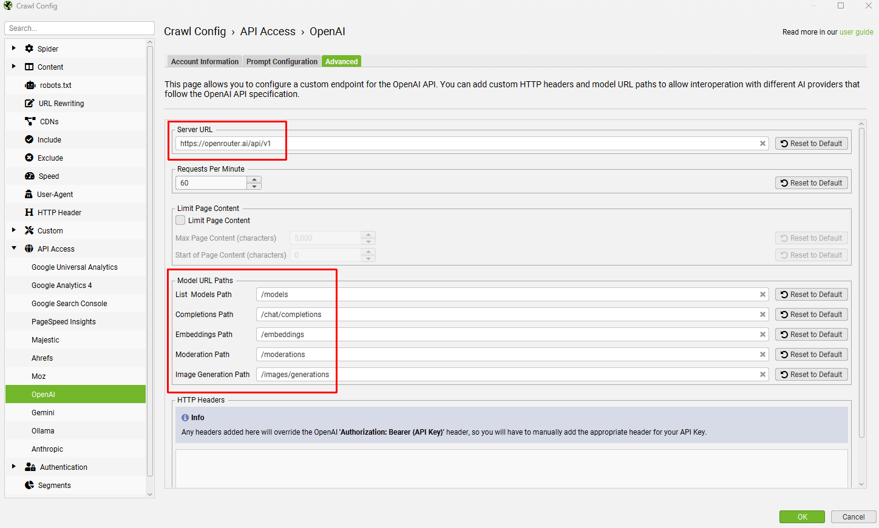Switch to Prompt Configuration tab
The width and height of the screenshot is (879, 528).
[x=282, y=62]
